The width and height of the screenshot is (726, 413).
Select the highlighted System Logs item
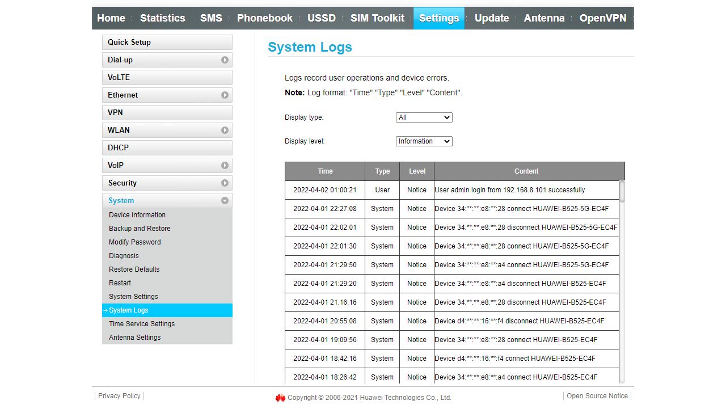pyautogui.click(x=167, y=310)
